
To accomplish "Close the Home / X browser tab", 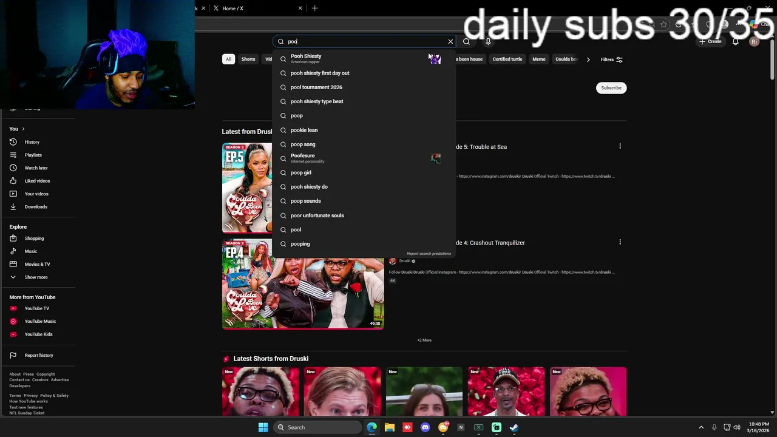I will click(x=300, y=8).
